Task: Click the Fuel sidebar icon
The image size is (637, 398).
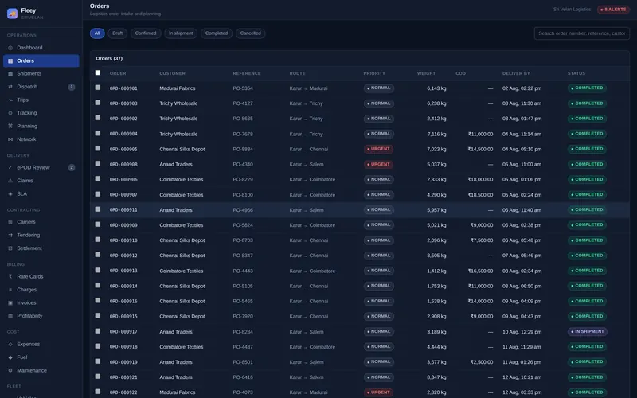Action: (10, 357)
